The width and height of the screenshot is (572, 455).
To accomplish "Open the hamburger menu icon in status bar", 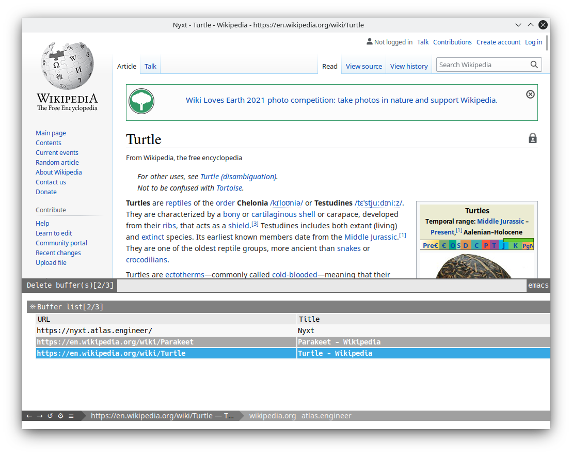I will click(71, 416).
